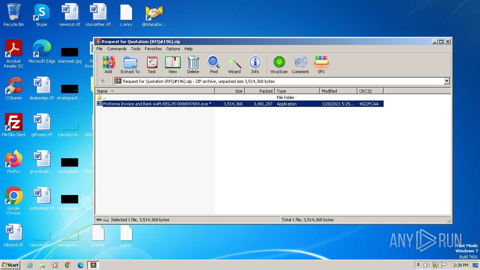This screenshot has width=480, height=270.
Task: Click the taskbar clock 2:38 PM
Action: tap(460, 265)
